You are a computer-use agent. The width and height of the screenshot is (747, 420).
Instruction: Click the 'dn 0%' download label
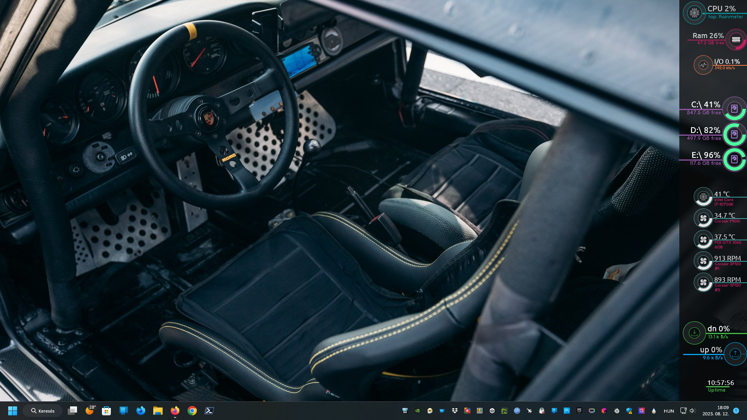pos(718,329)
